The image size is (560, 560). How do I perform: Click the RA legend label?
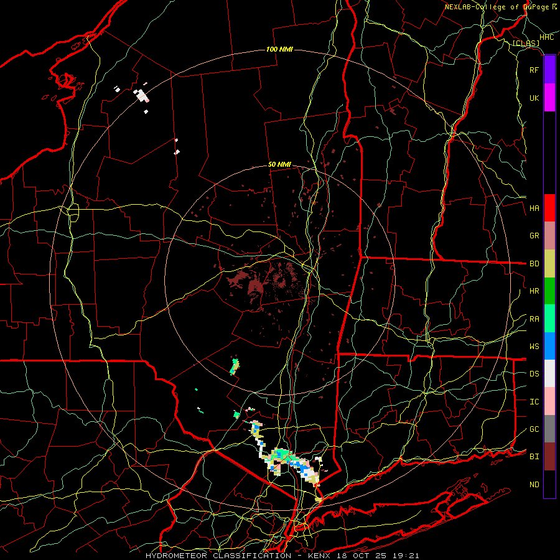pyautogui.click(x=534, y=319)
